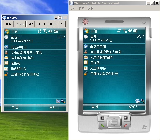Click the tasks checklist icon in the emulator
The image size is (160, 140).
86,63
